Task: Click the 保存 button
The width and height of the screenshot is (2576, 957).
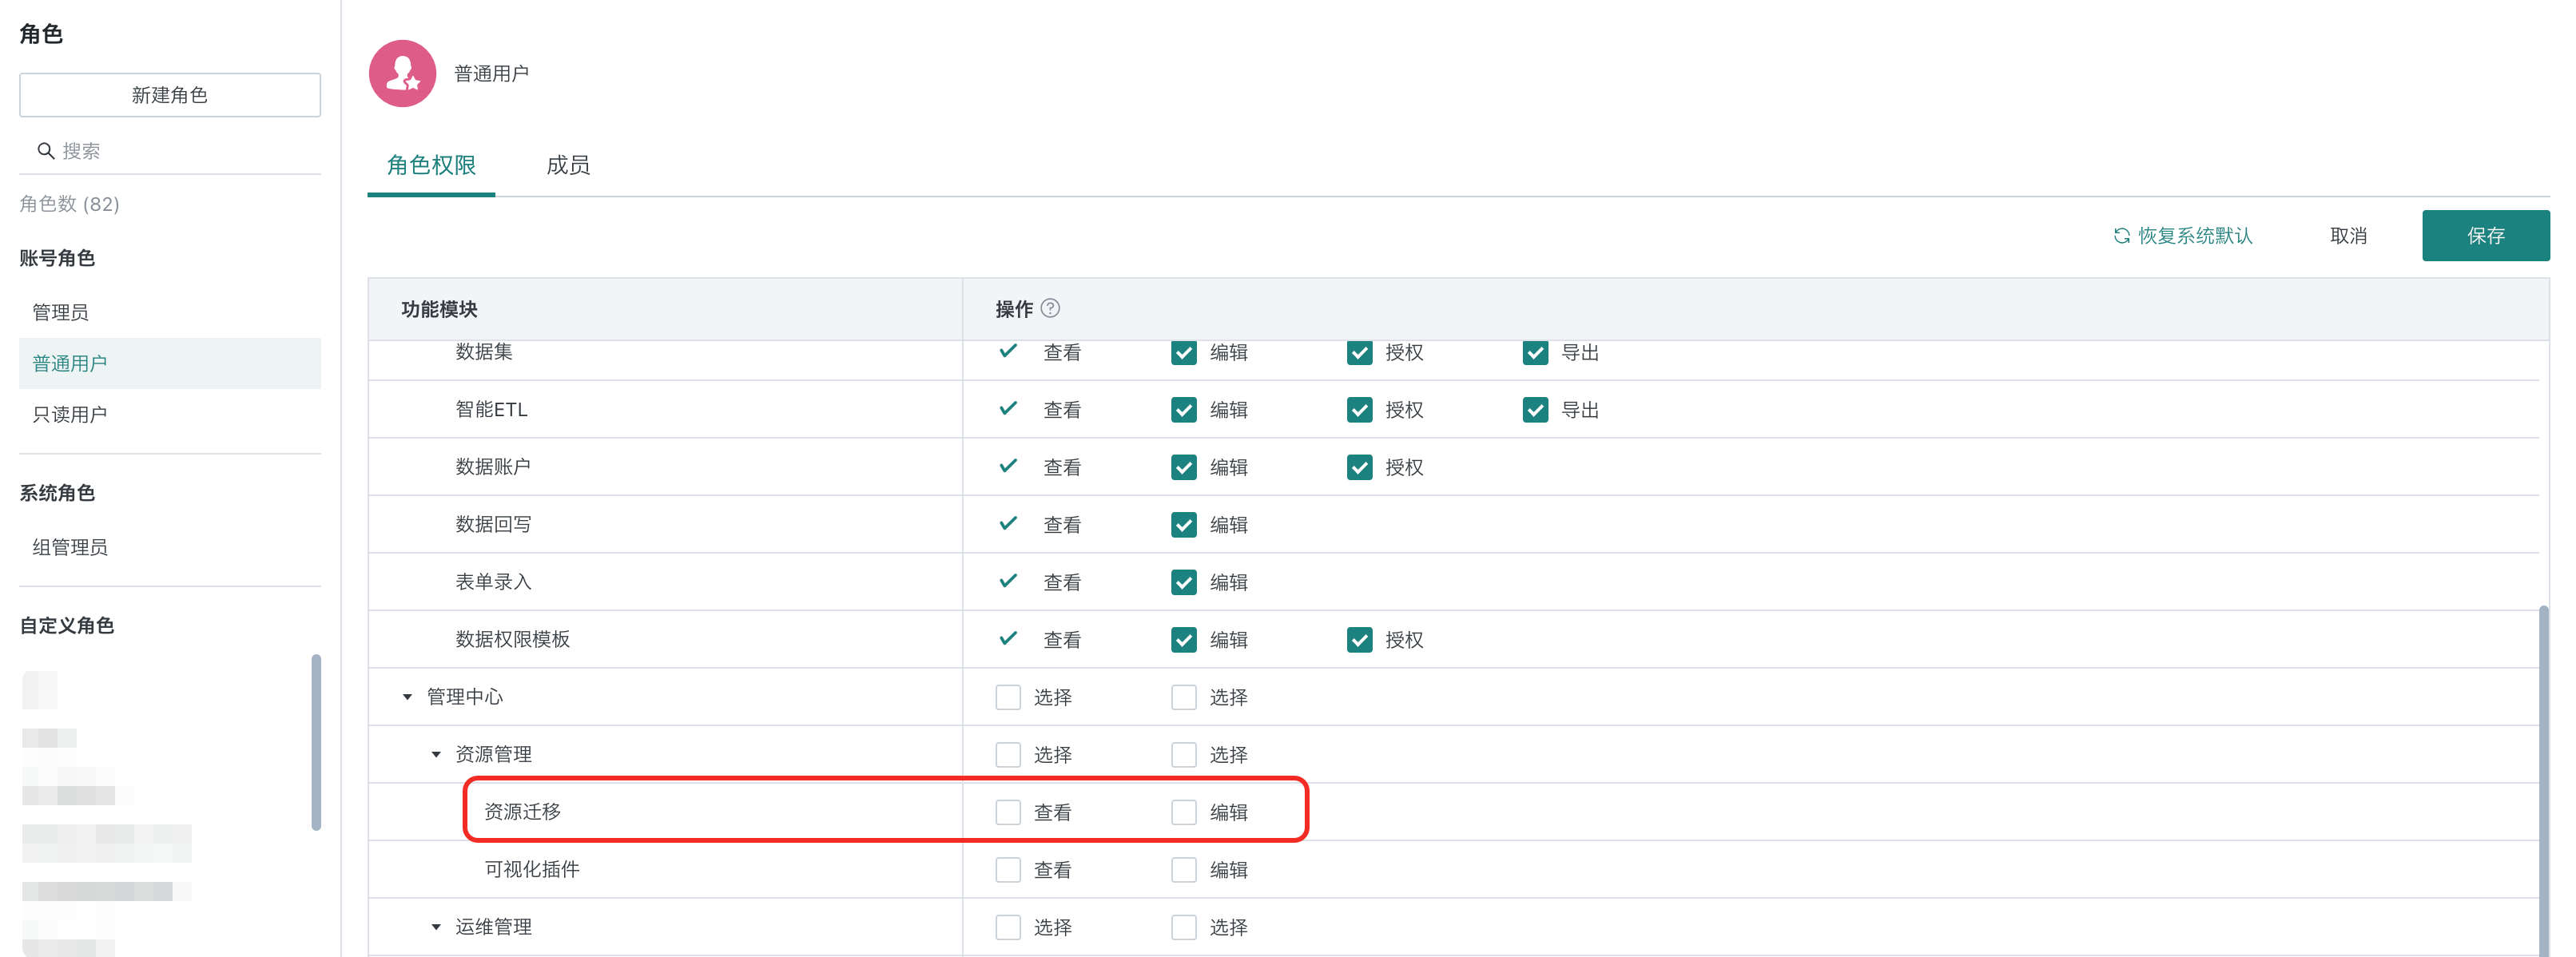Action: [x=2485, y=236]
